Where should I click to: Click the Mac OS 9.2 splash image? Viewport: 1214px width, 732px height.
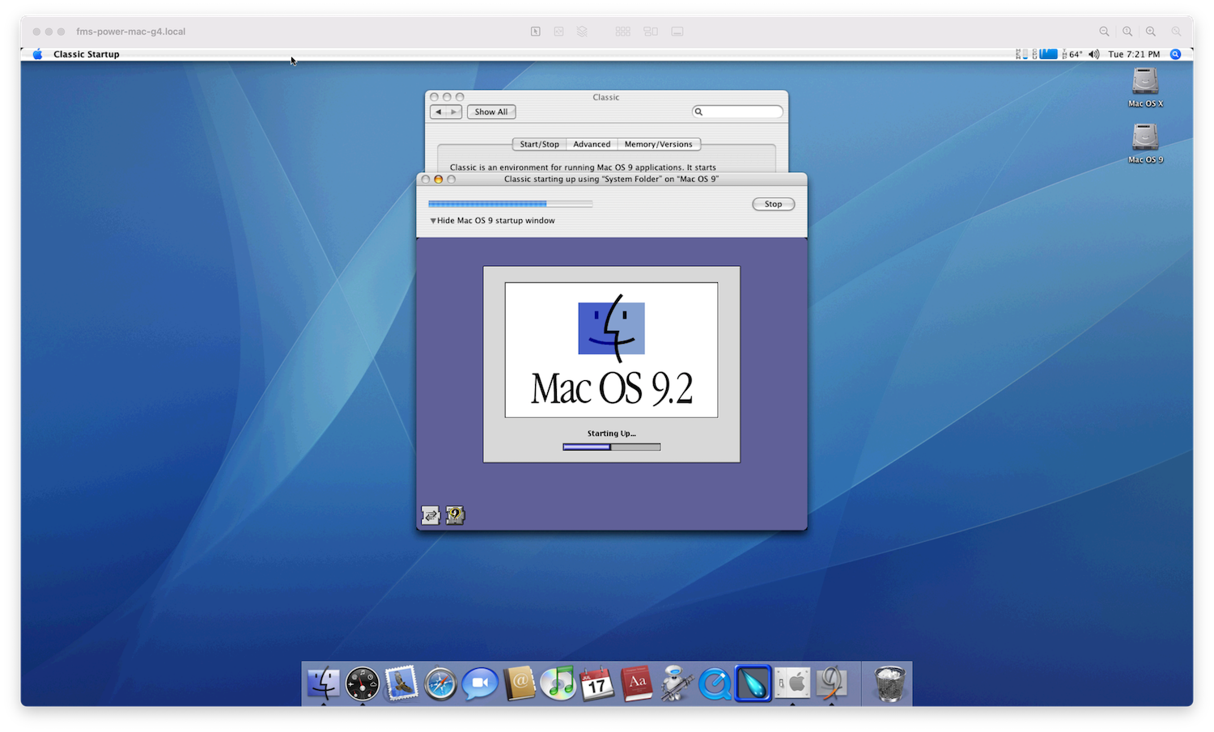tap(611, 350)
